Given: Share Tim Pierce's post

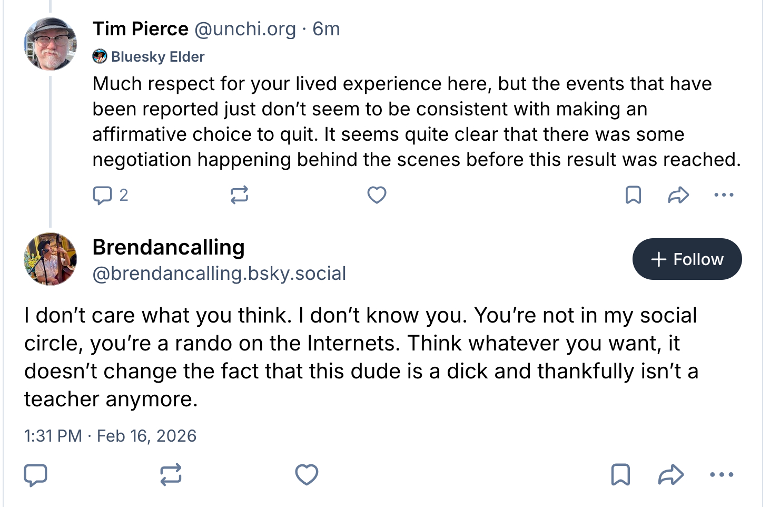Looking at the screenshot, I should pyautogui.click(x=678, y=195).
